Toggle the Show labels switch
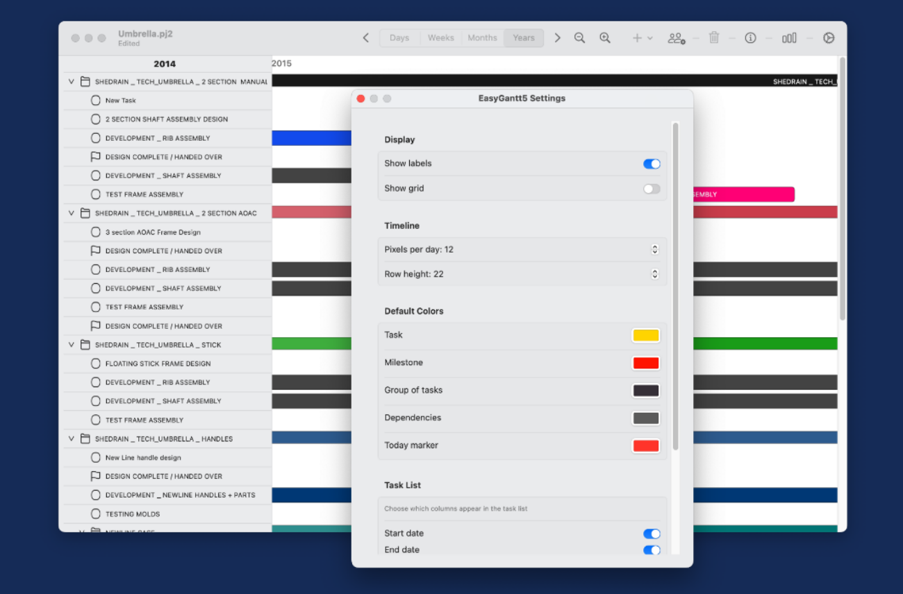 (652, 164)
